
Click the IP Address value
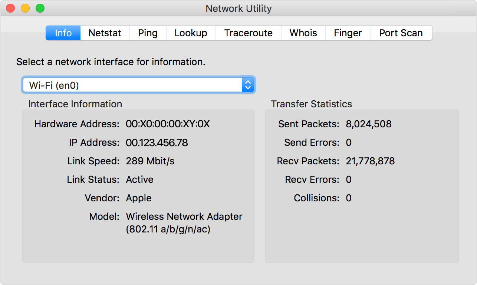pos(157,142)
